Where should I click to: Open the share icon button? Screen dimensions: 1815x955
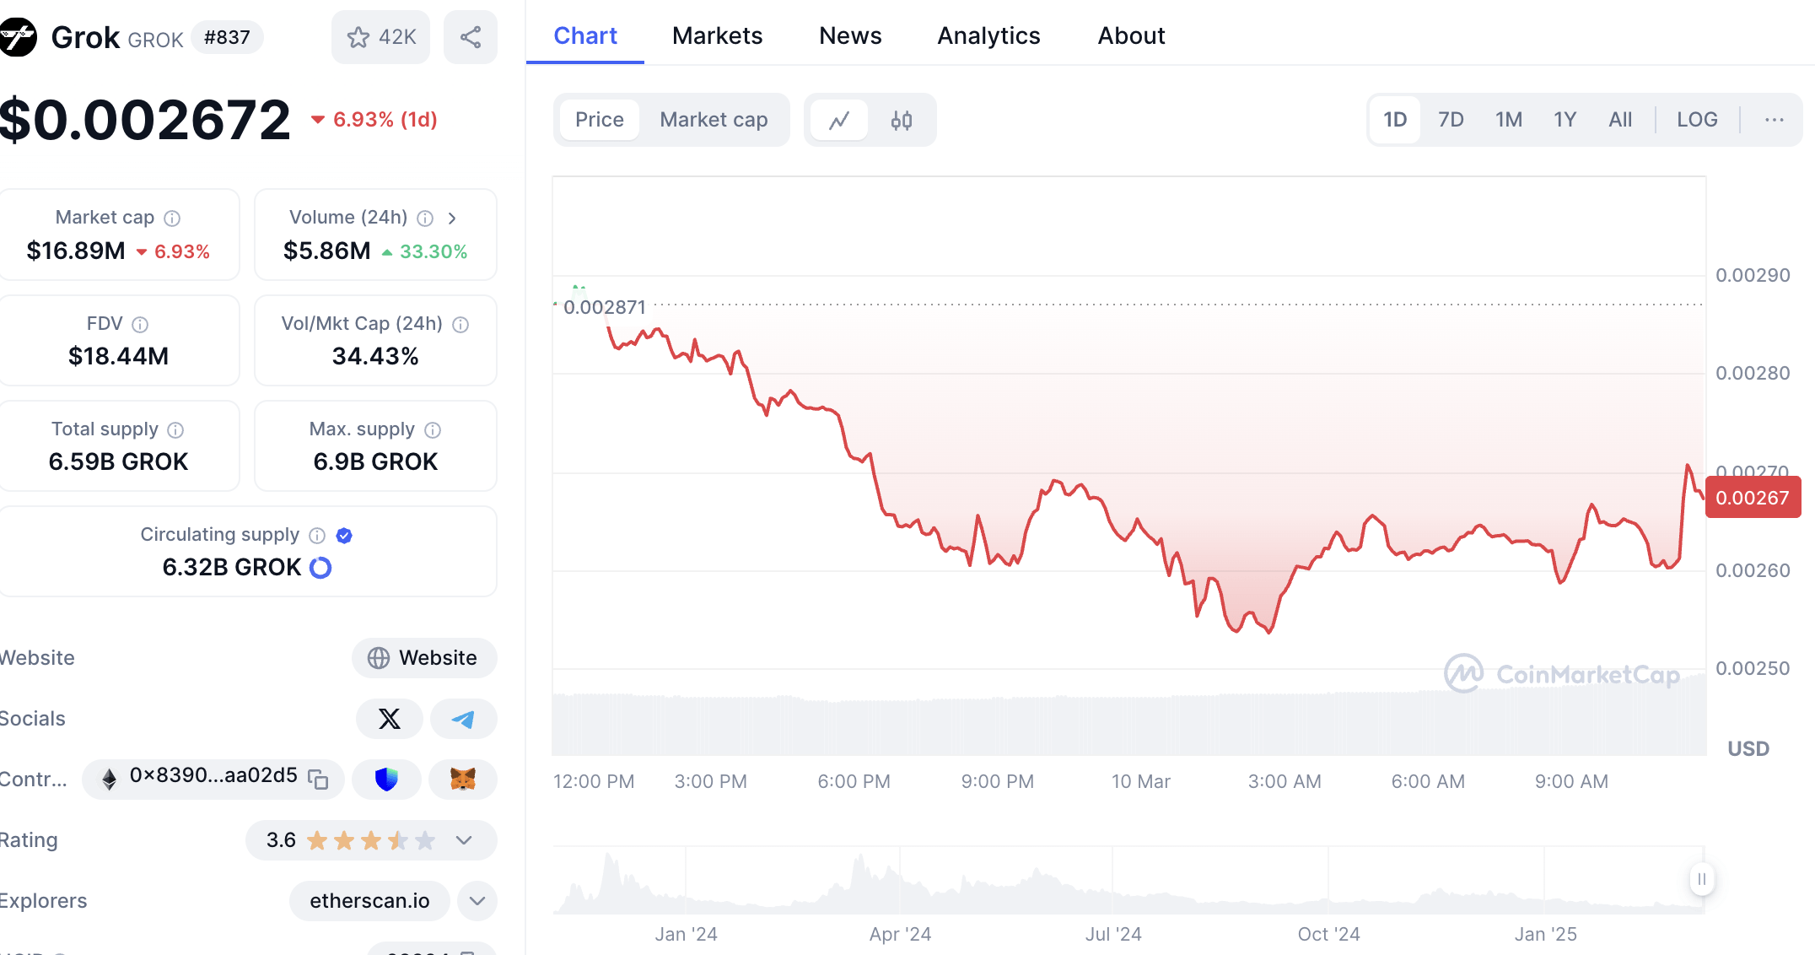[x=471, y=37]
